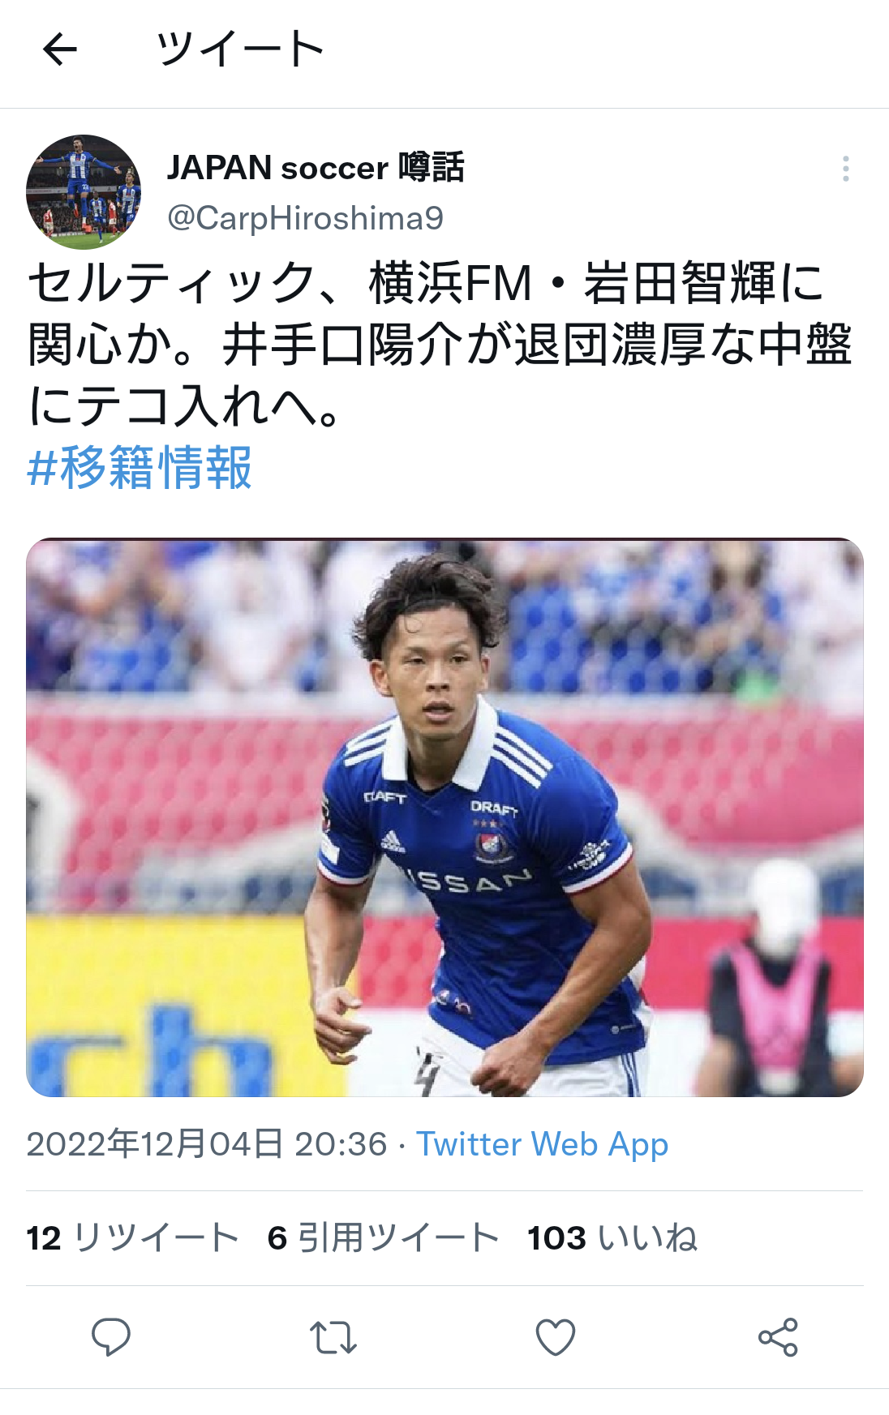
Task: Open the Twitter Web App source link
Action: pyautogui.click(x=542, y=1144)
